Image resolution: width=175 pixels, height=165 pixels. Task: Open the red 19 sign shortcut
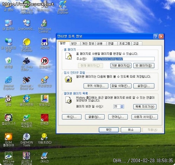(45, 63)
